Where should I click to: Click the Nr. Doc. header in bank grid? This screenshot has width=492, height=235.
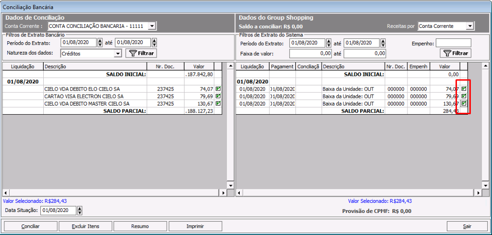pos(165,67)
